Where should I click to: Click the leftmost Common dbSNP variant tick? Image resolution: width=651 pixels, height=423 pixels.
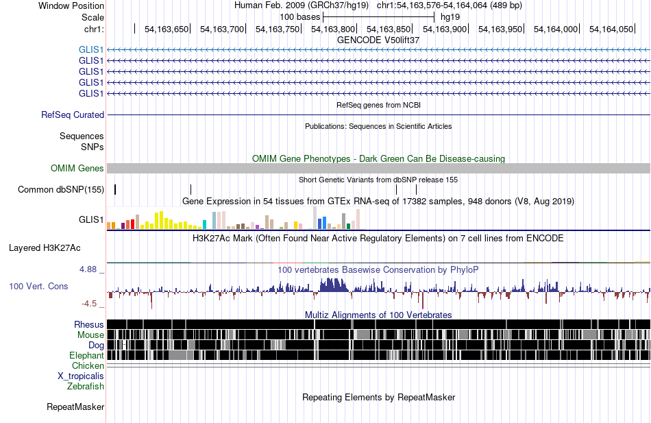point(115,189)
